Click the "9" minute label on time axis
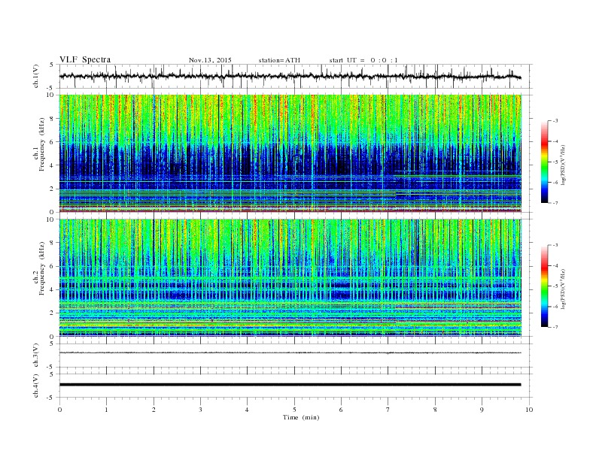This screenshot has height=460, width=596. pyautogui.click(x=482, y=410)
